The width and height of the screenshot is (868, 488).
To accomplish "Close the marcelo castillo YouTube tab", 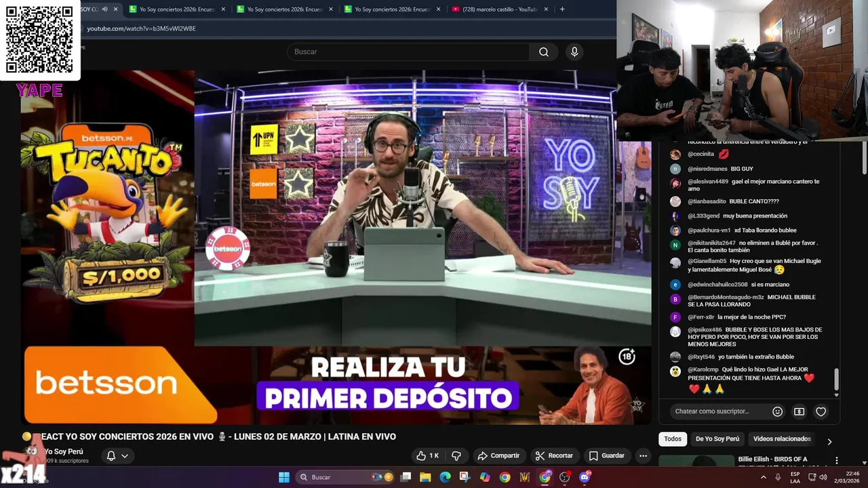I will [546, 9].
